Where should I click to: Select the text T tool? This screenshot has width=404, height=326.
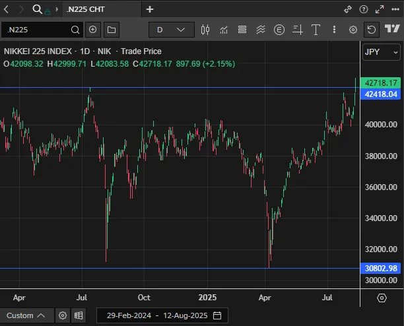point(316,30)
